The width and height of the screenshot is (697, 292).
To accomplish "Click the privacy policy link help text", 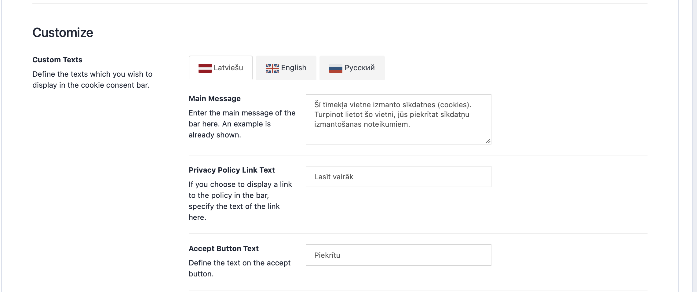I will [x=240, y=201].
